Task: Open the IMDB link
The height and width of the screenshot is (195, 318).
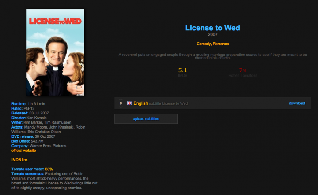Action: pyautogui.click(x=19, y=160)
